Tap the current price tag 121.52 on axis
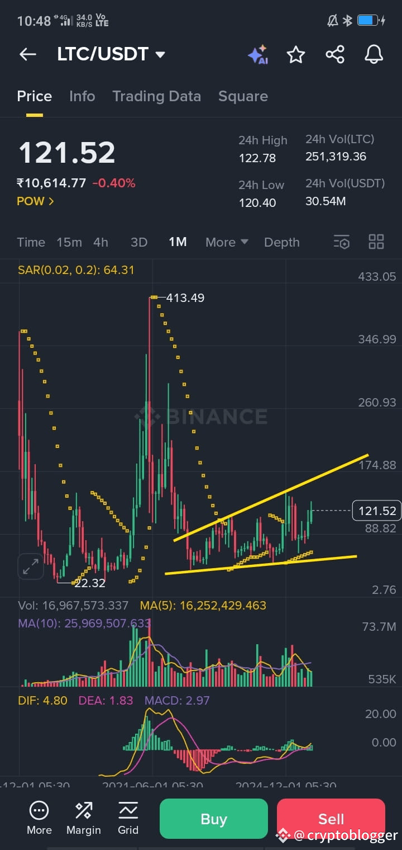 coord(377,511)
